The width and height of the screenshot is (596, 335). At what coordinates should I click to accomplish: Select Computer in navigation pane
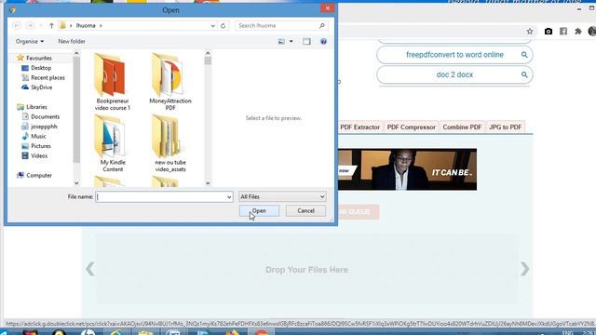[x=39, y=175]
